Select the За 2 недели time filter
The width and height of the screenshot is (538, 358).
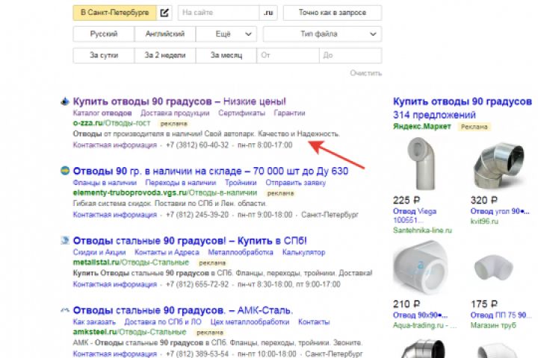pos(165,55)
